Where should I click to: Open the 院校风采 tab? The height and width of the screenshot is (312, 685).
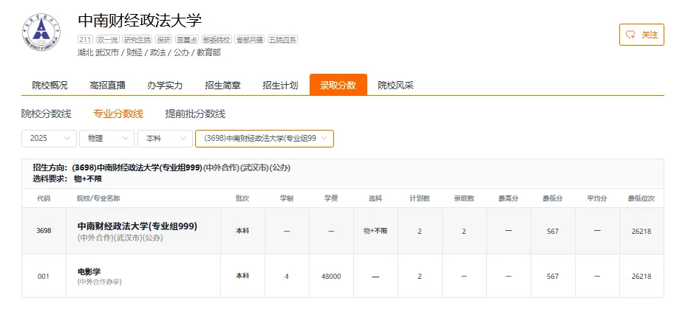[x=396, y=86]
